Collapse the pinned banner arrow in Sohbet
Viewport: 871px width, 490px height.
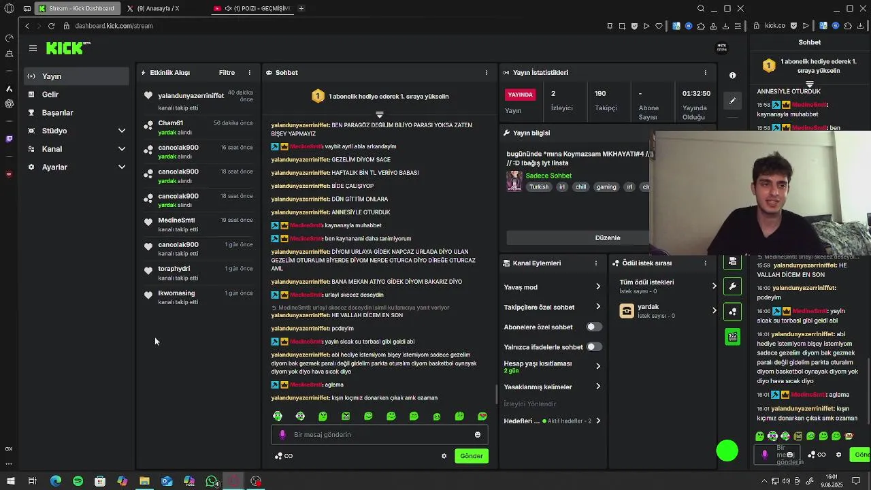click(x=380, y=114)
